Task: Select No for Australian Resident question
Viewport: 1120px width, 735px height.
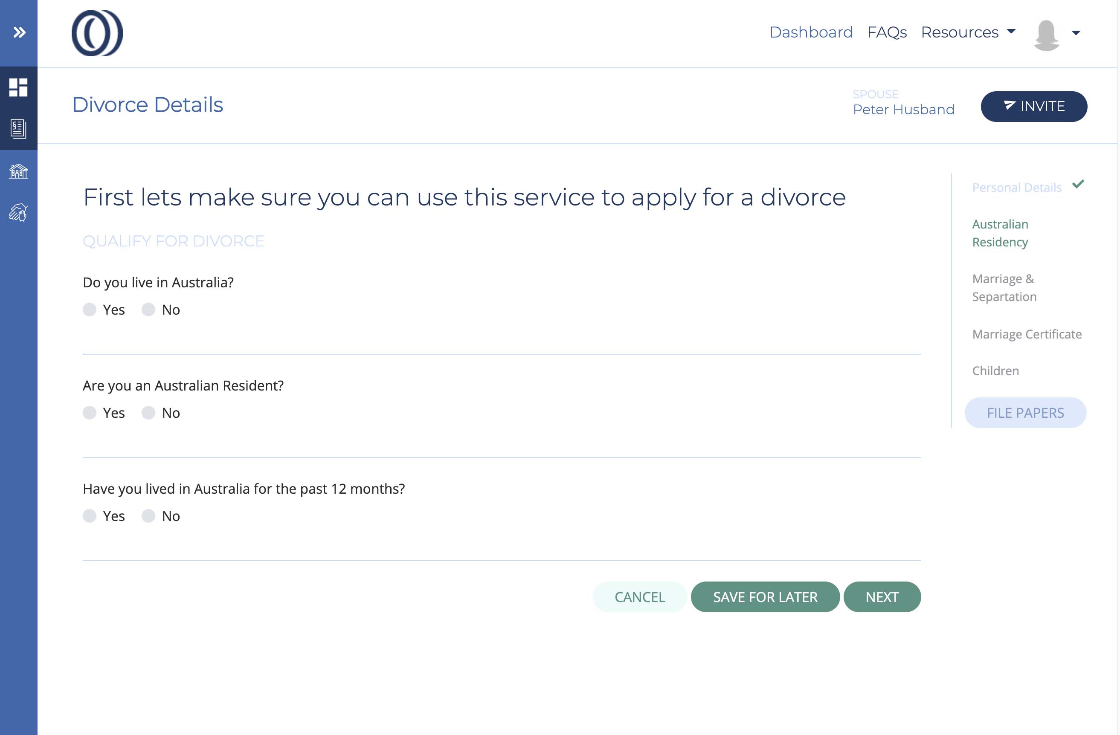Action: tap(148, 413)
